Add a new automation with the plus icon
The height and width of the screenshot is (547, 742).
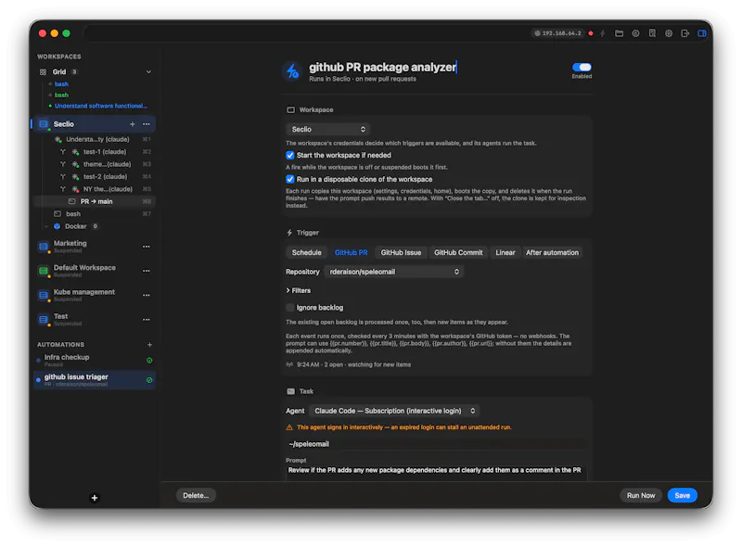pos(149,345)
